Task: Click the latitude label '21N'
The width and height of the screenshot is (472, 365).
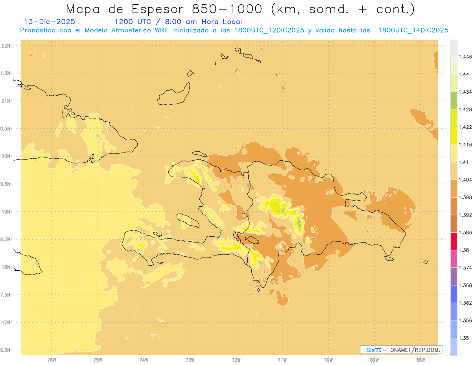Action: 6,101
